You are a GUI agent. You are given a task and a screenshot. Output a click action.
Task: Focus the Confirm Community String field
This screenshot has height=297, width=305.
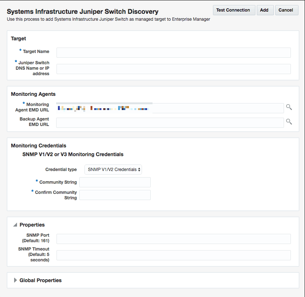115,195
